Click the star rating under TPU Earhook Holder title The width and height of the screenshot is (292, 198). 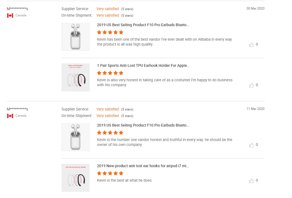[110, 73]
